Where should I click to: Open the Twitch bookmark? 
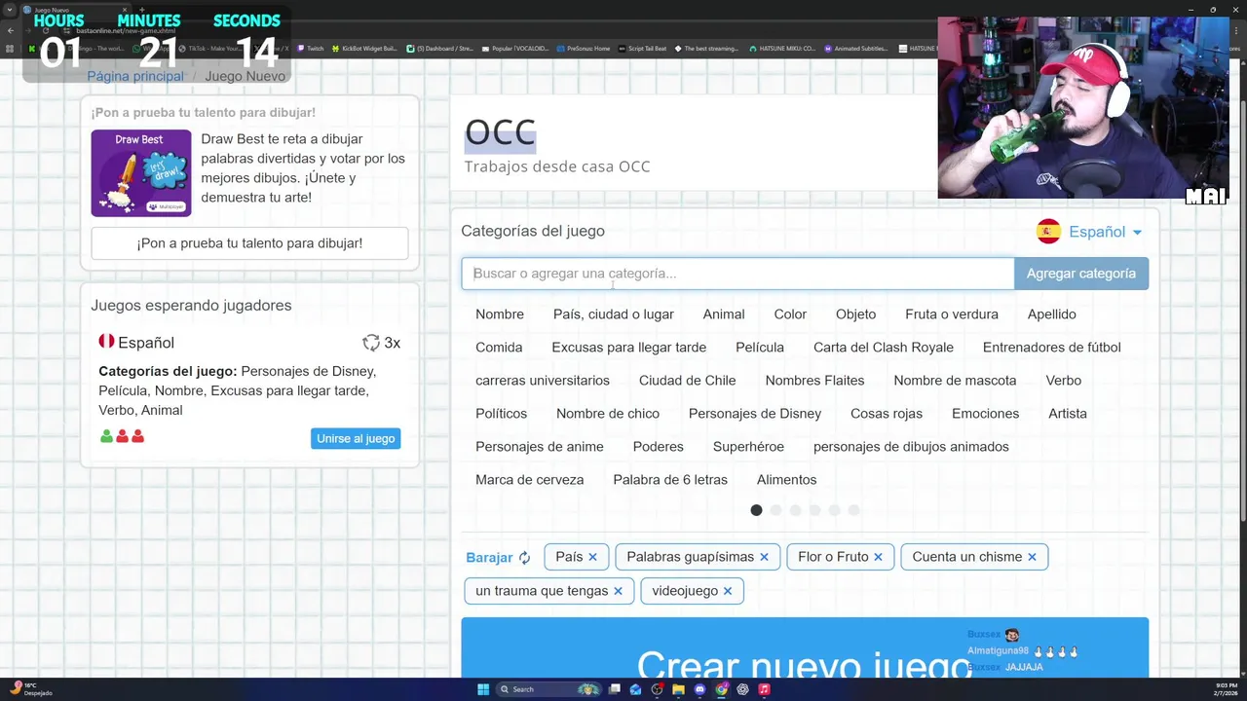[311, 48]
